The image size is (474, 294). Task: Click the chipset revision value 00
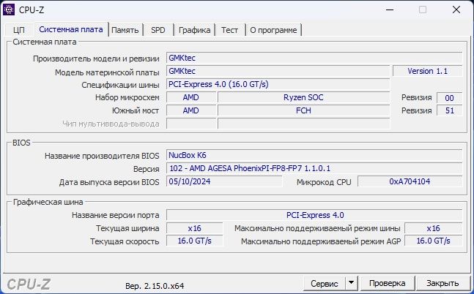point(450,98)
